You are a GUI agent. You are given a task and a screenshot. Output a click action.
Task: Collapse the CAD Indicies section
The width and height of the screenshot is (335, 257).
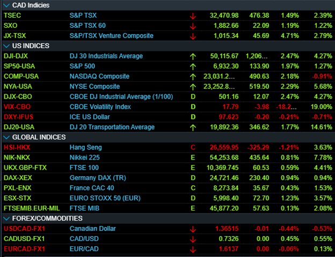(6, 5)
